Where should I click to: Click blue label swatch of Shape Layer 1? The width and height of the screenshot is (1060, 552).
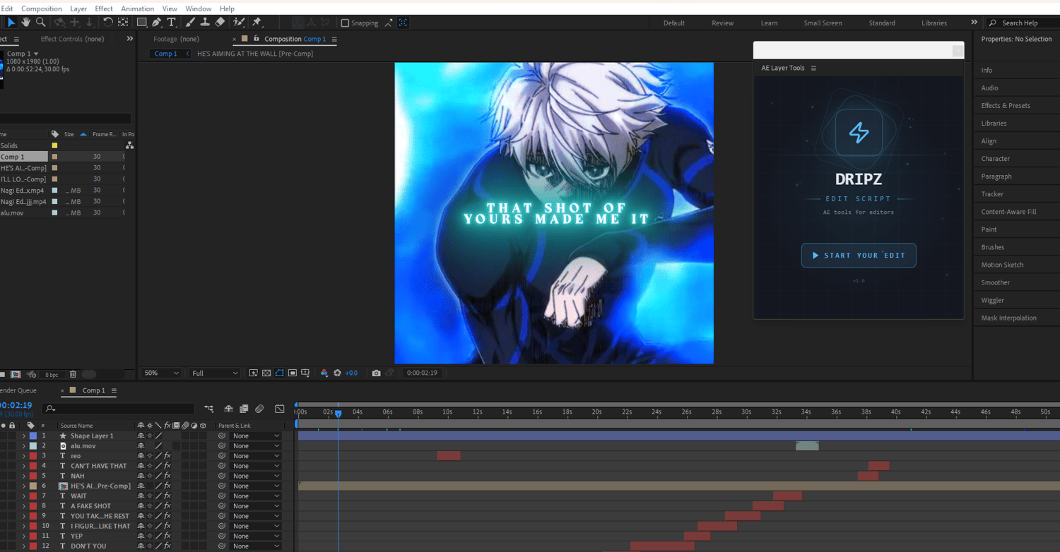tap(33, 436)
